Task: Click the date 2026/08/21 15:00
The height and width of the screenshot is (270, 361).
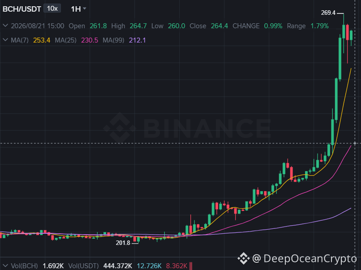Action: 38,26
